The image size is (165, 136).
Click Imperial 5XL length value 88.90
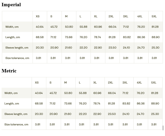pos(155,37)
